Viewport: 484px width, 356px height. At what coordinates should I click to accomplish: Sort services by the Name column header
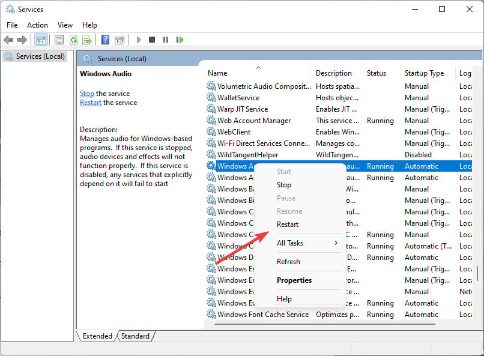258,73
